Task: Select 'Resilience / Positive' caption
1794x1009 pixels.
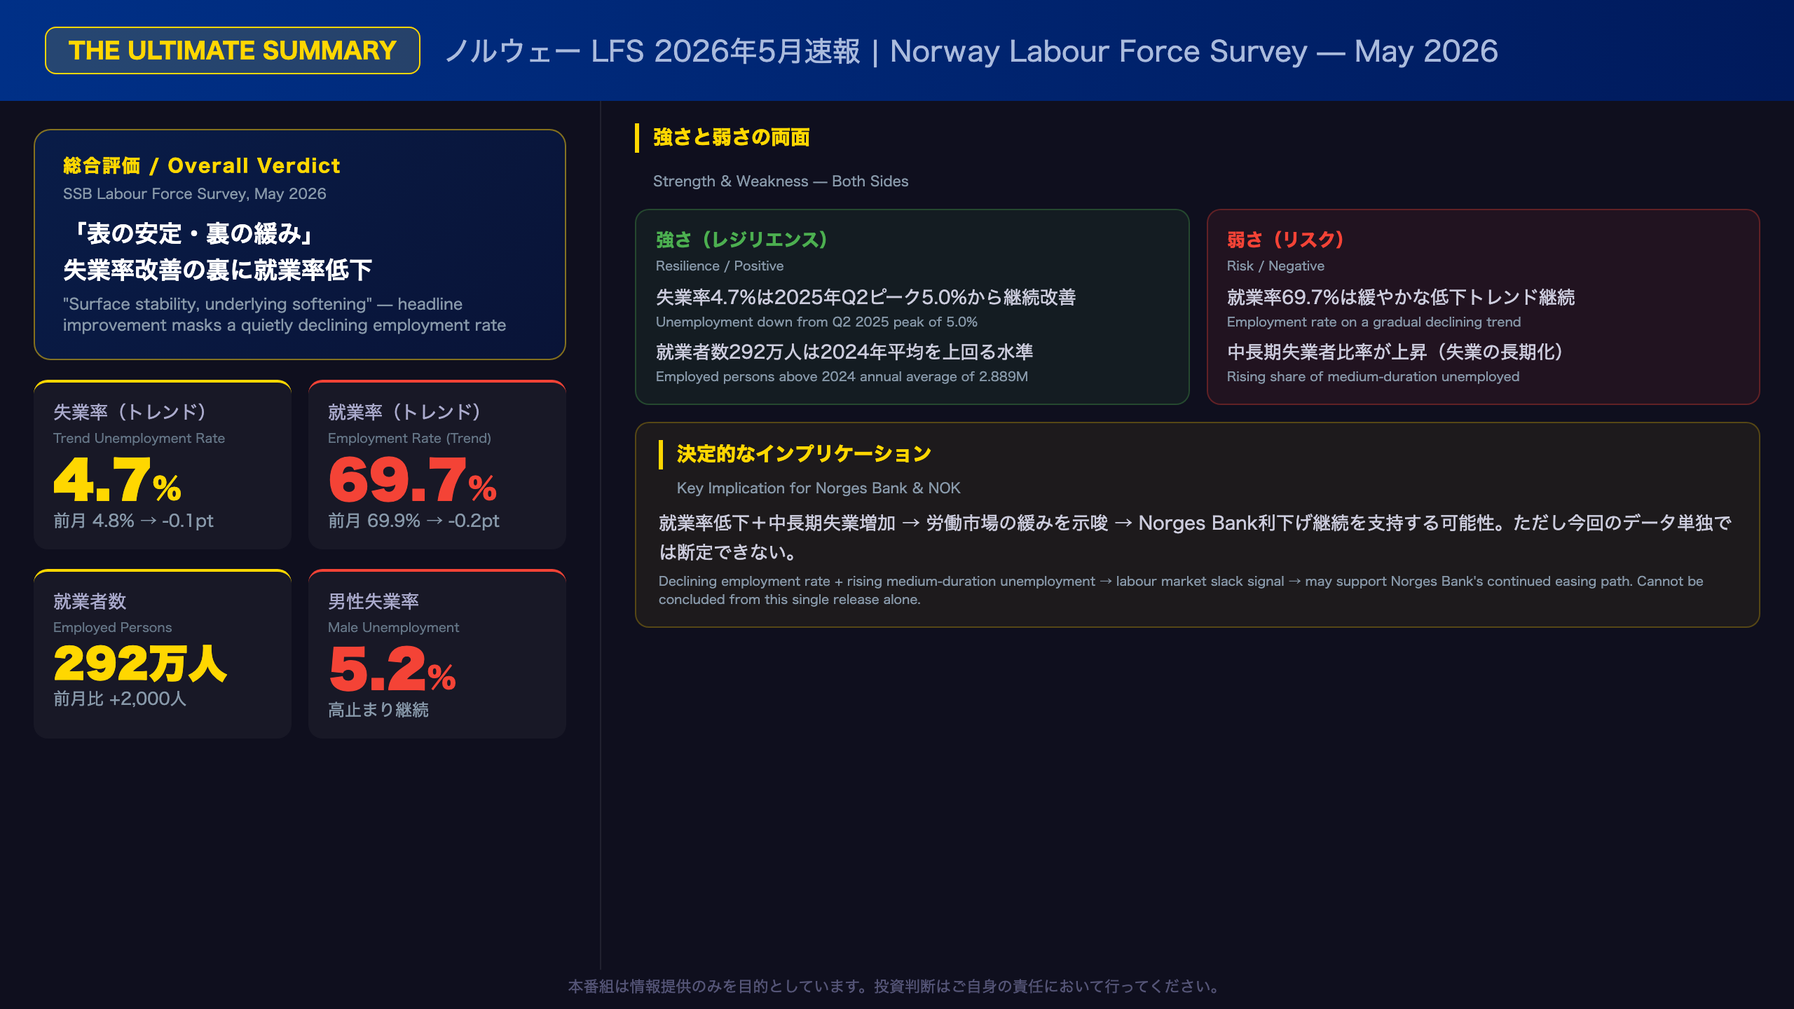Action: [x=720, y=266]
